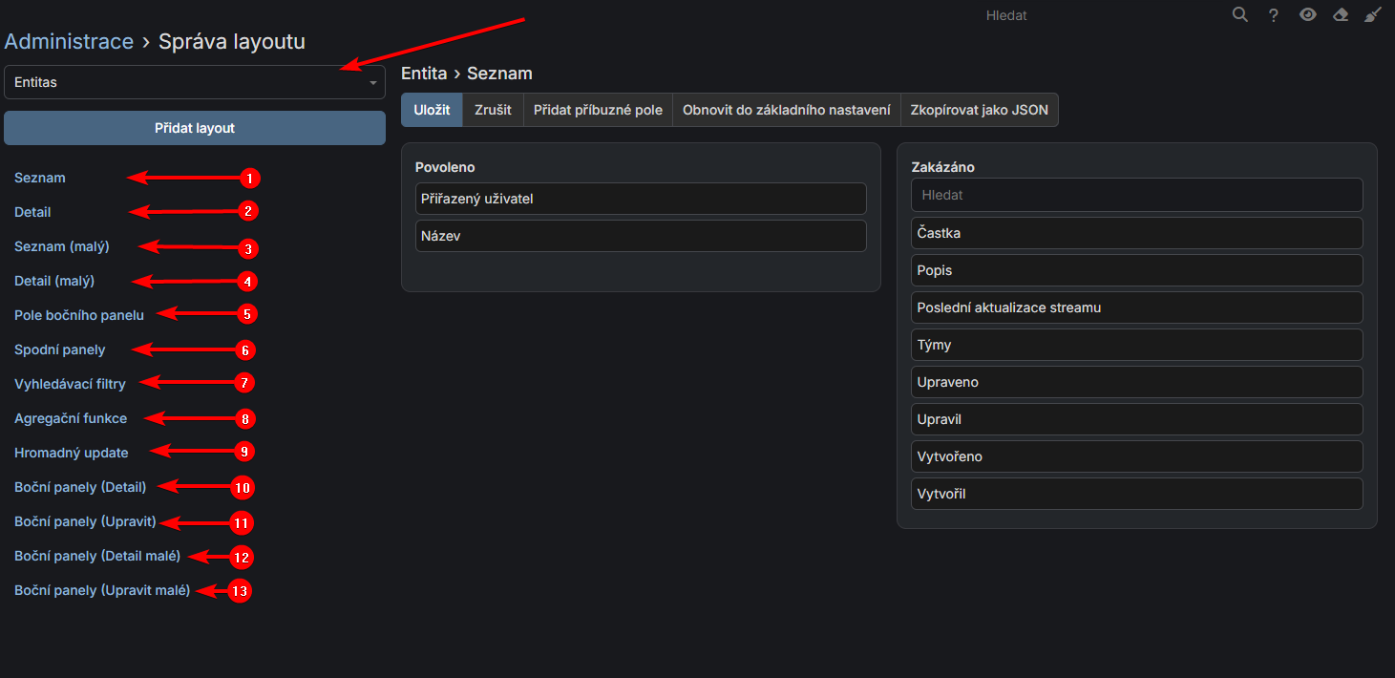Click Přidat příbuzné pole
The image size is (1395, 678).
(x=598, y=110)
